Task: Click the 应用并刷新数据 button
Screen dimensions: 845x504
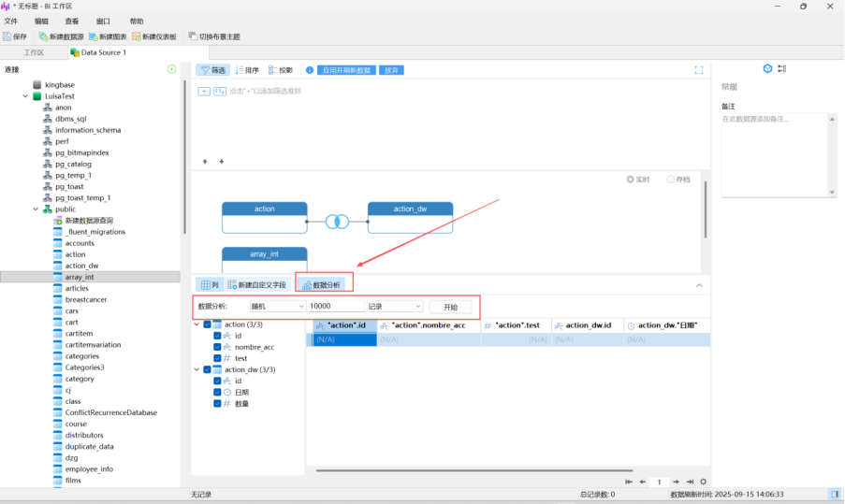Action: pyautogui.click(x=346, y=70)
